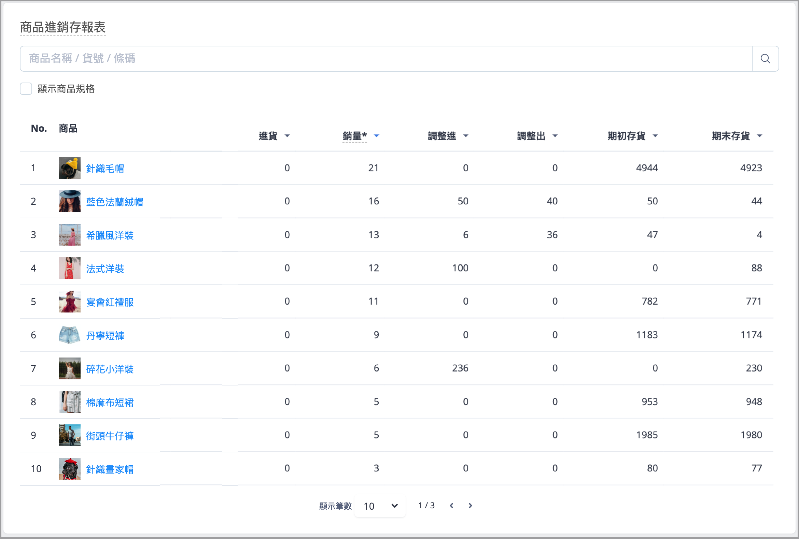Sort by 進貨 column arrow
Screen dimensions: 799x539
(288, 136)
